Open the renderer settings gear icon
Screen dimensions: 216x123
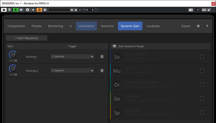pyautogui.click(x=198, y=26)
